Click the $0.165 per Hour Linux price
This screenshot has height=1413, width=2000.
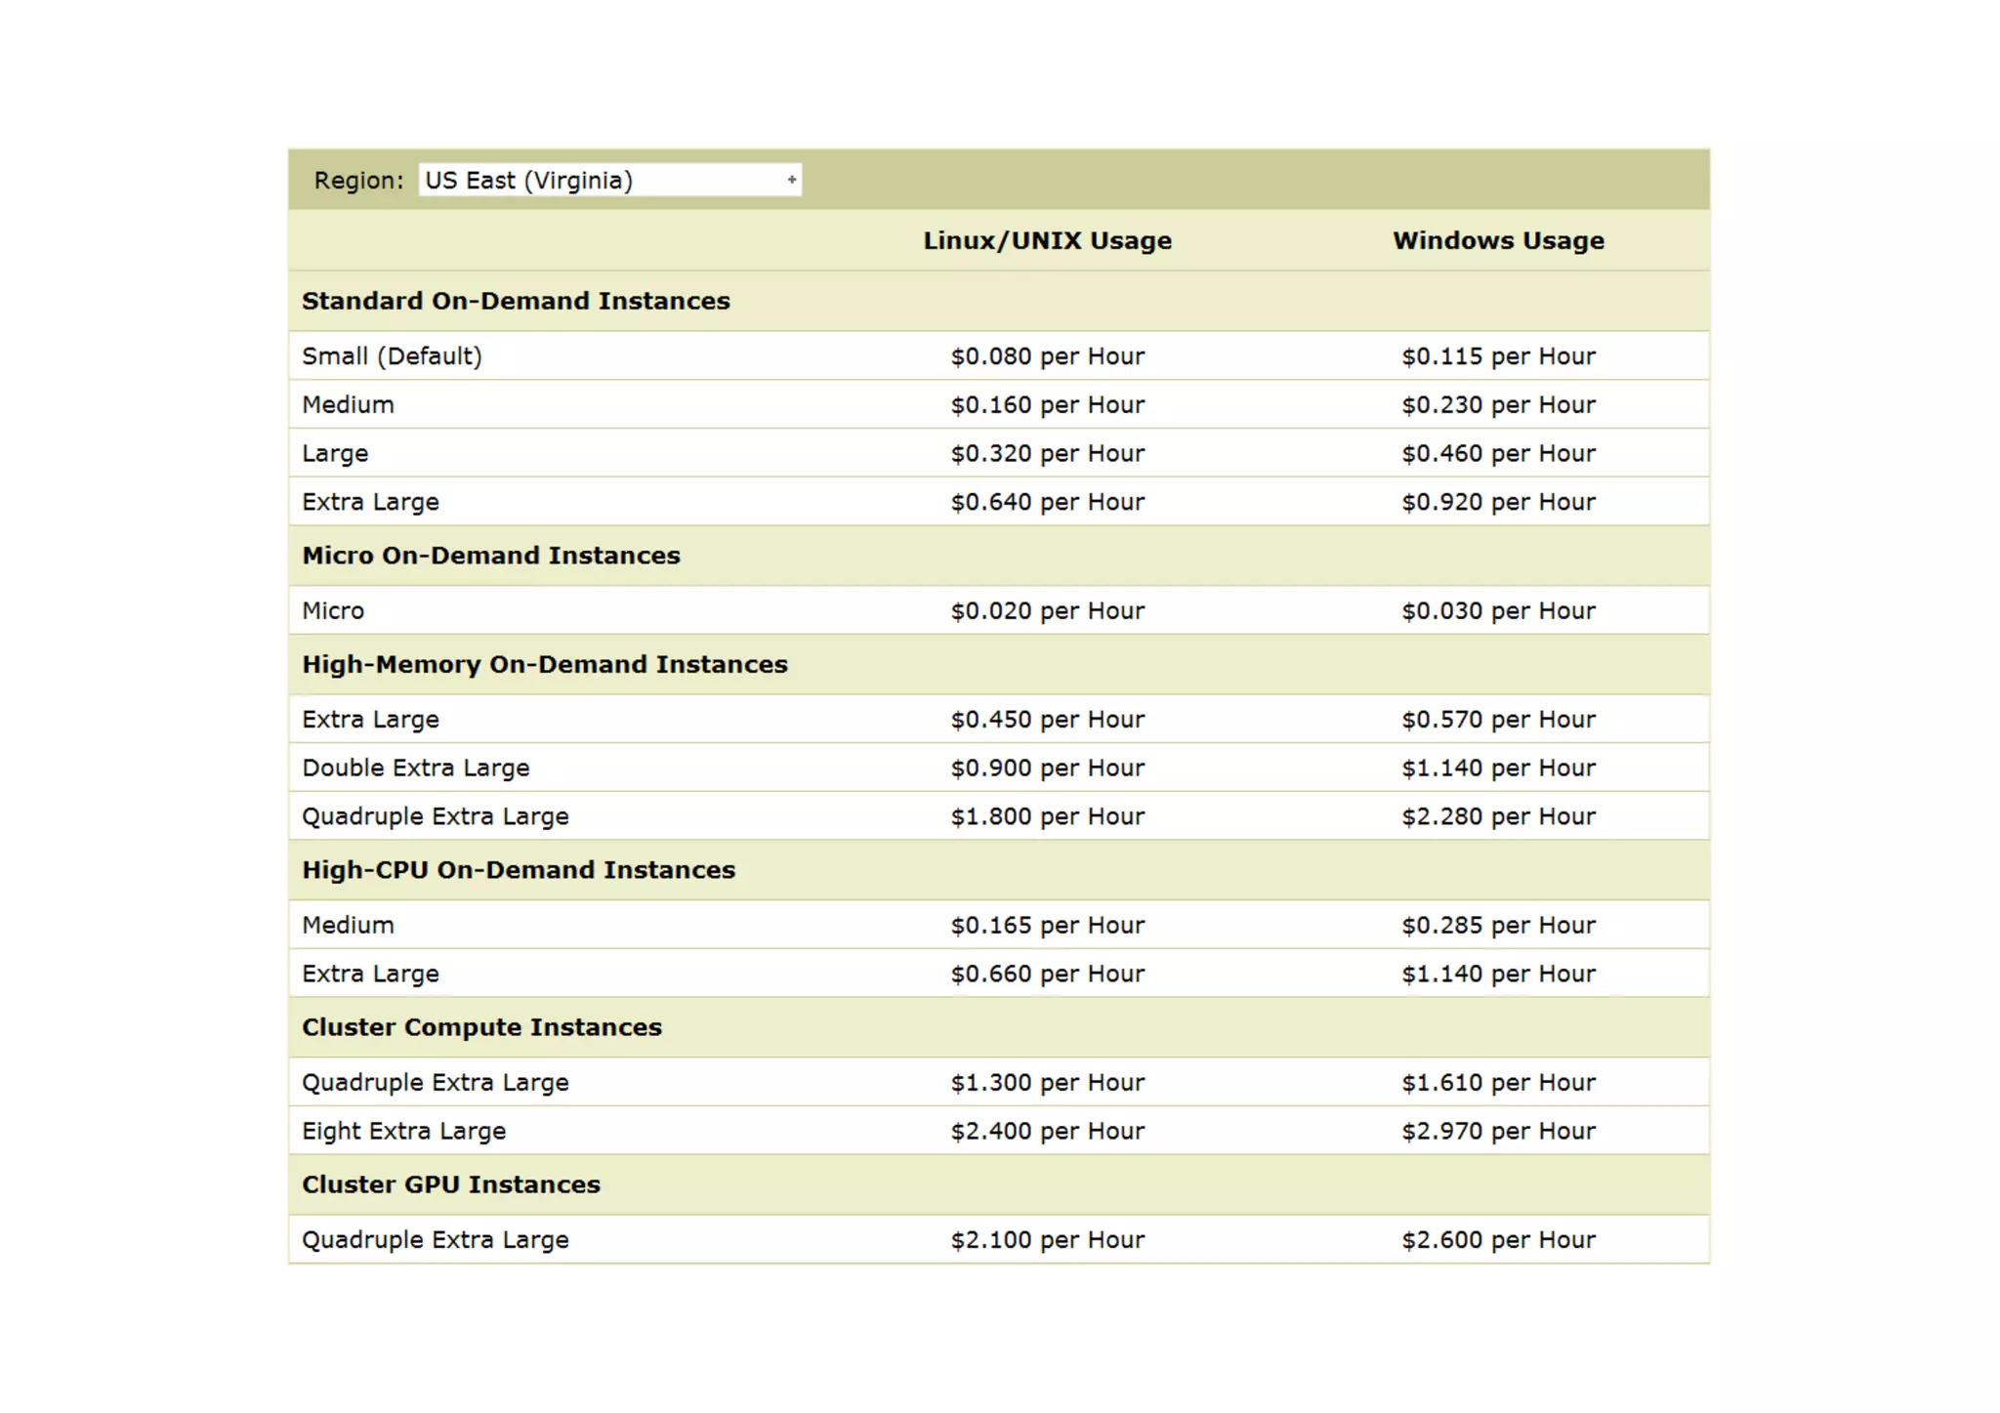[x=1047, y=926]
